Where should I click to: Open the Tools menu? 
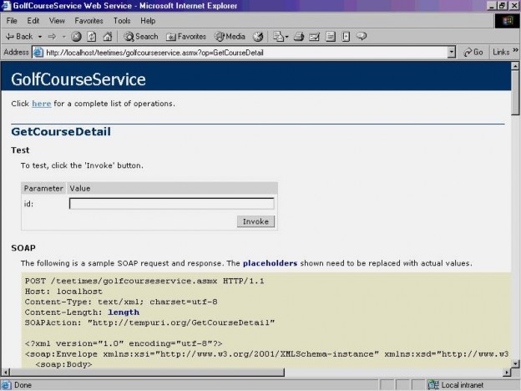click(x=122, y=20)
